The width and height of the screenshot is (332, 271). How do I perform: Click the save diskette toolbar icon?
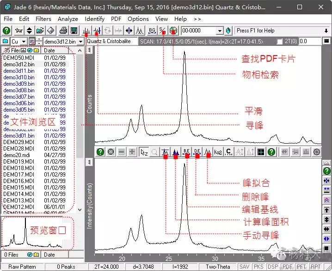(x=74, y=31)
